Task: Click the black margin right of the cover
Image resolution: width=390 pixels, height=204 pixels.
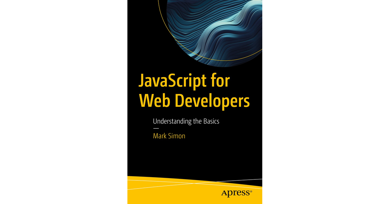Action: point(325,102)
